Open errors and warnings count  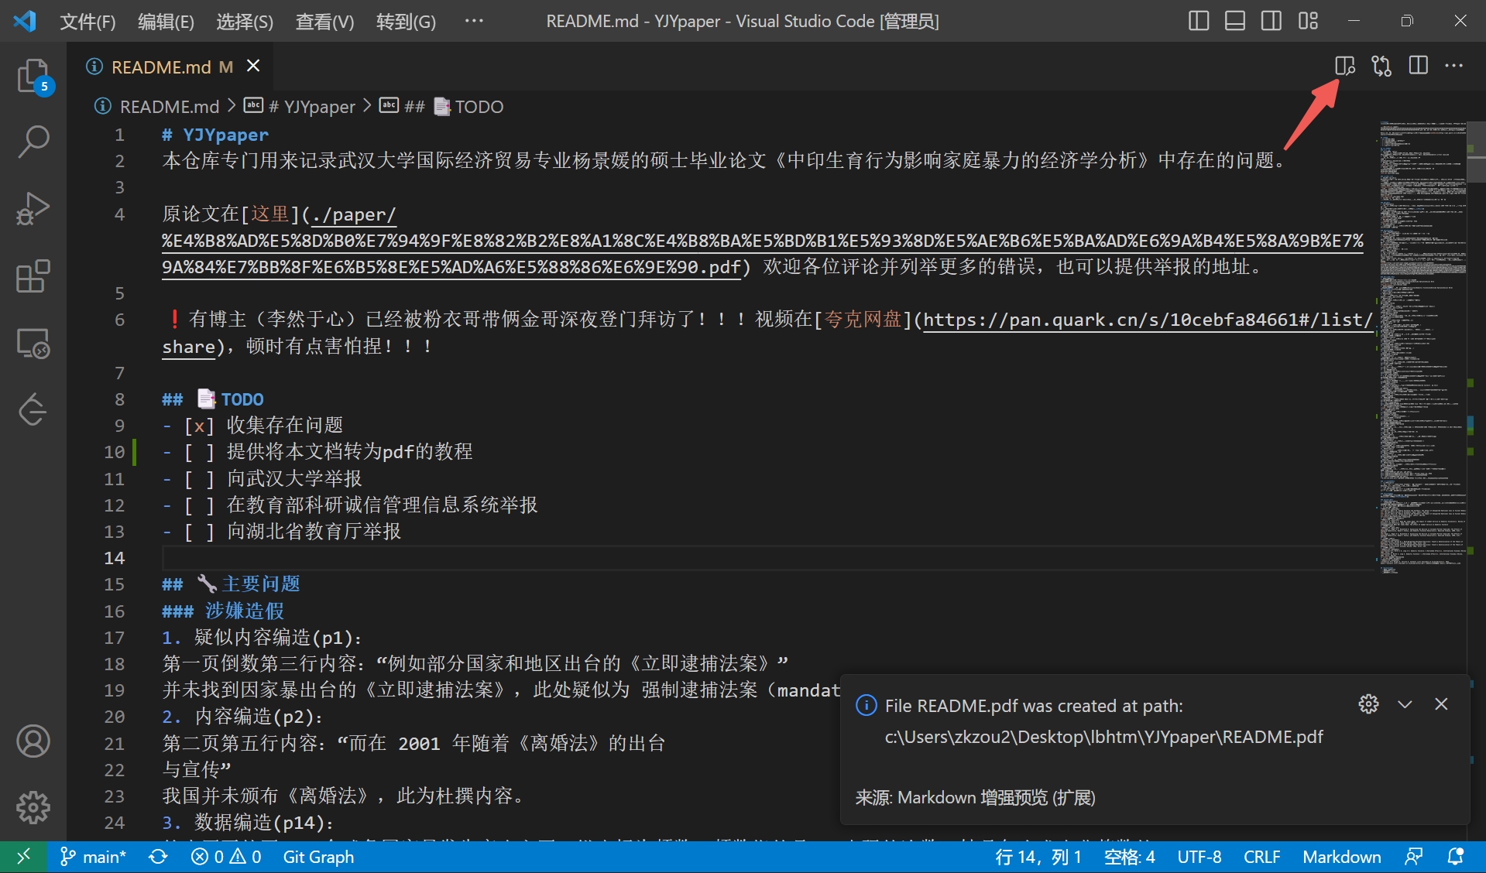coord(226,857)
